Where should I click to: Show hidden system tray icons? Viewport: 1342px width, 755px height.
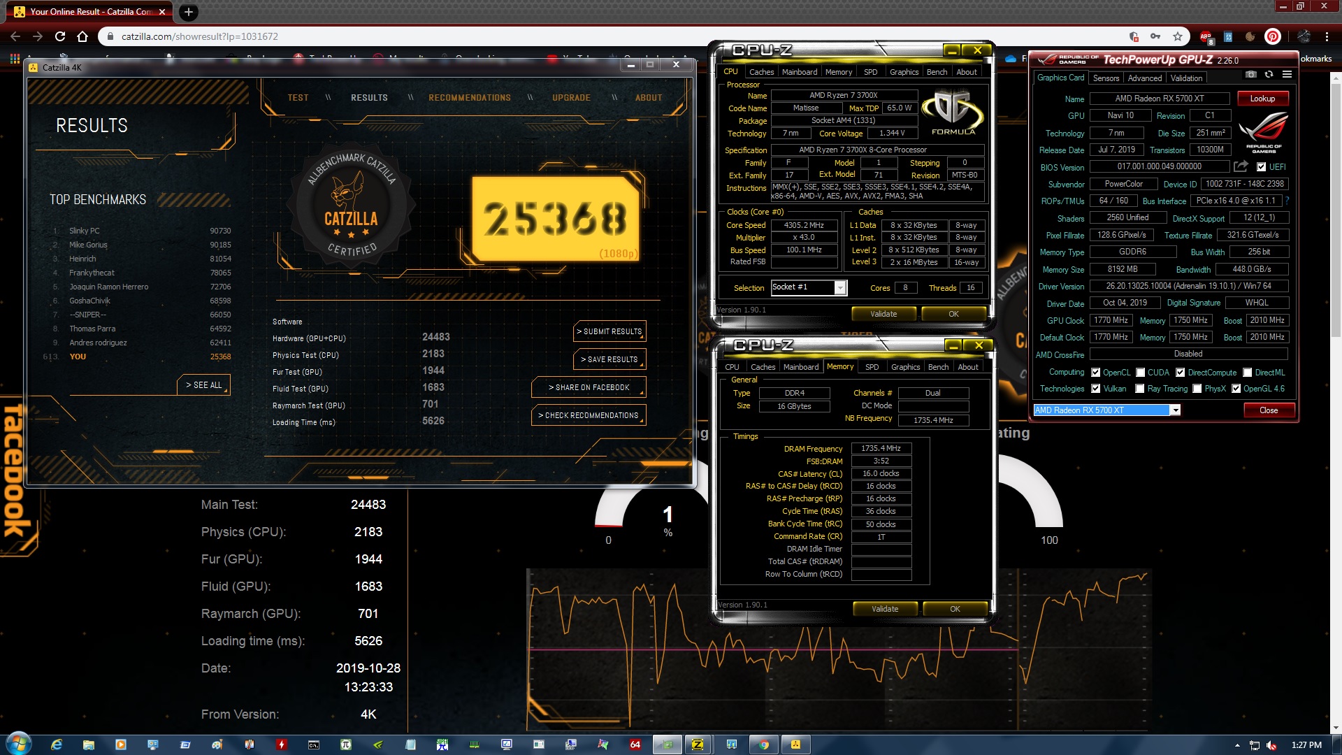click(1237, 745)
